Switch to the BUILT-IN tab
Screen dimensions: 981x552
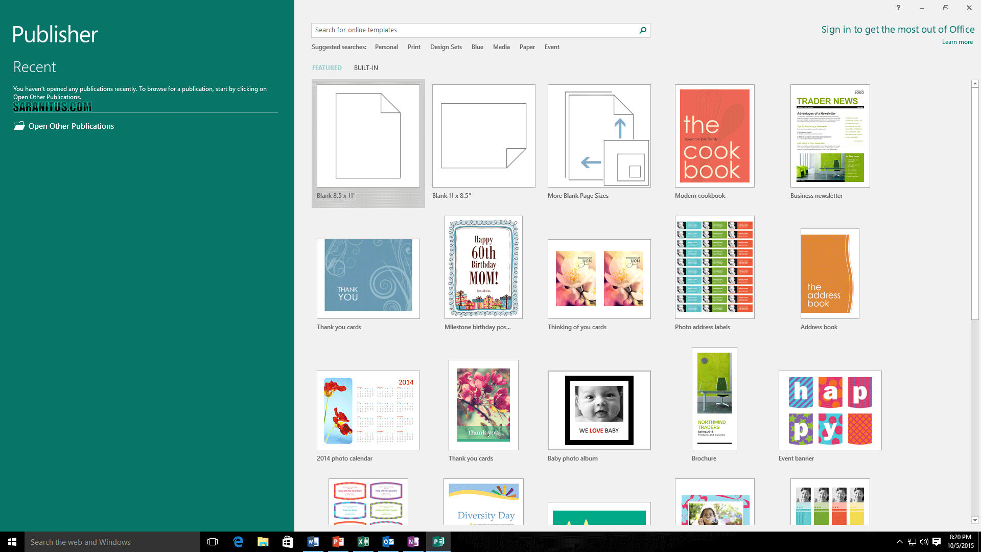(365, 67)
